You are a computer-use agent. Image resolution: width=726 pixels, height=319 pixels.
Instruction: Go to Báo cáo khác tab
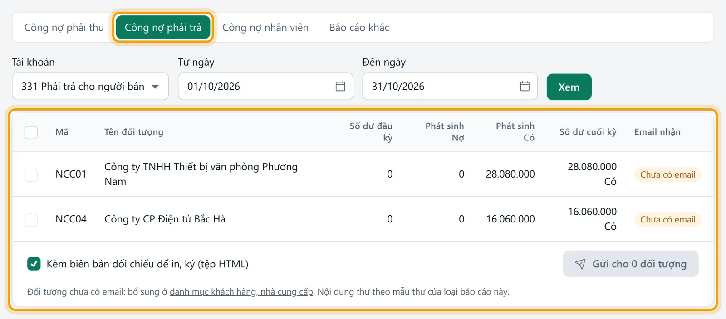(359, 28)
